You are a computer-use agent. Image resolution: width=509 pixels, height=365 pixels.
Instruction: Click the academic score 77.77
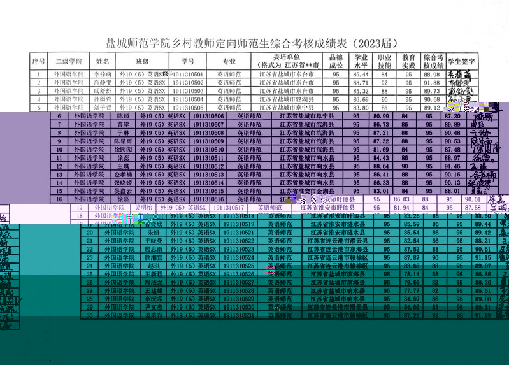point(412,290)
